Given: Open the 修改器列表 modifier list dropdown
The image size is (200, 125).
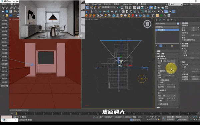Looking at the screenshot, I should pyautogui.click(x=167, y=27).
